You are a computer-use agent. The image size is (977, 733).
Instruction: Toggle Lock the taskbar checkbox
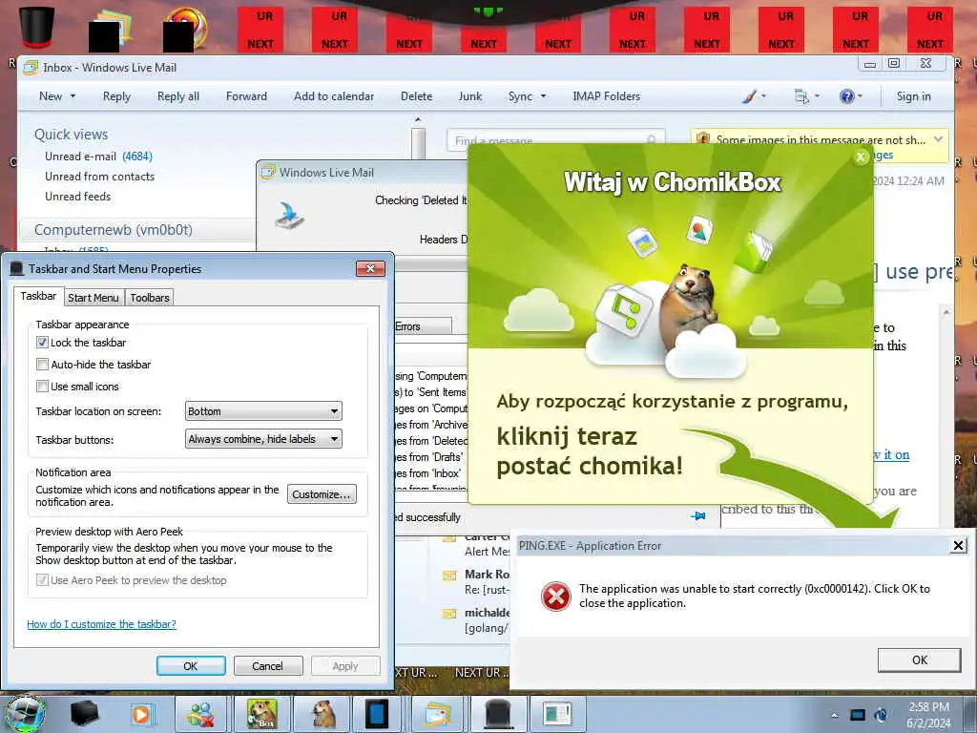[x=42, y=343]
